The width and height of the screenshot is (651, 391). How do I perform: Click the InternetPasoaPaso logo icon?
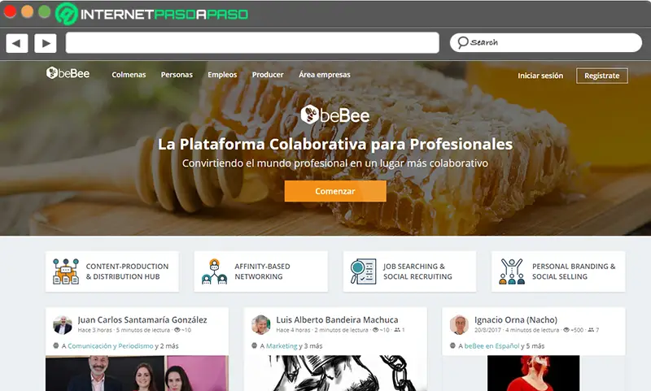[x=67, y=14]
